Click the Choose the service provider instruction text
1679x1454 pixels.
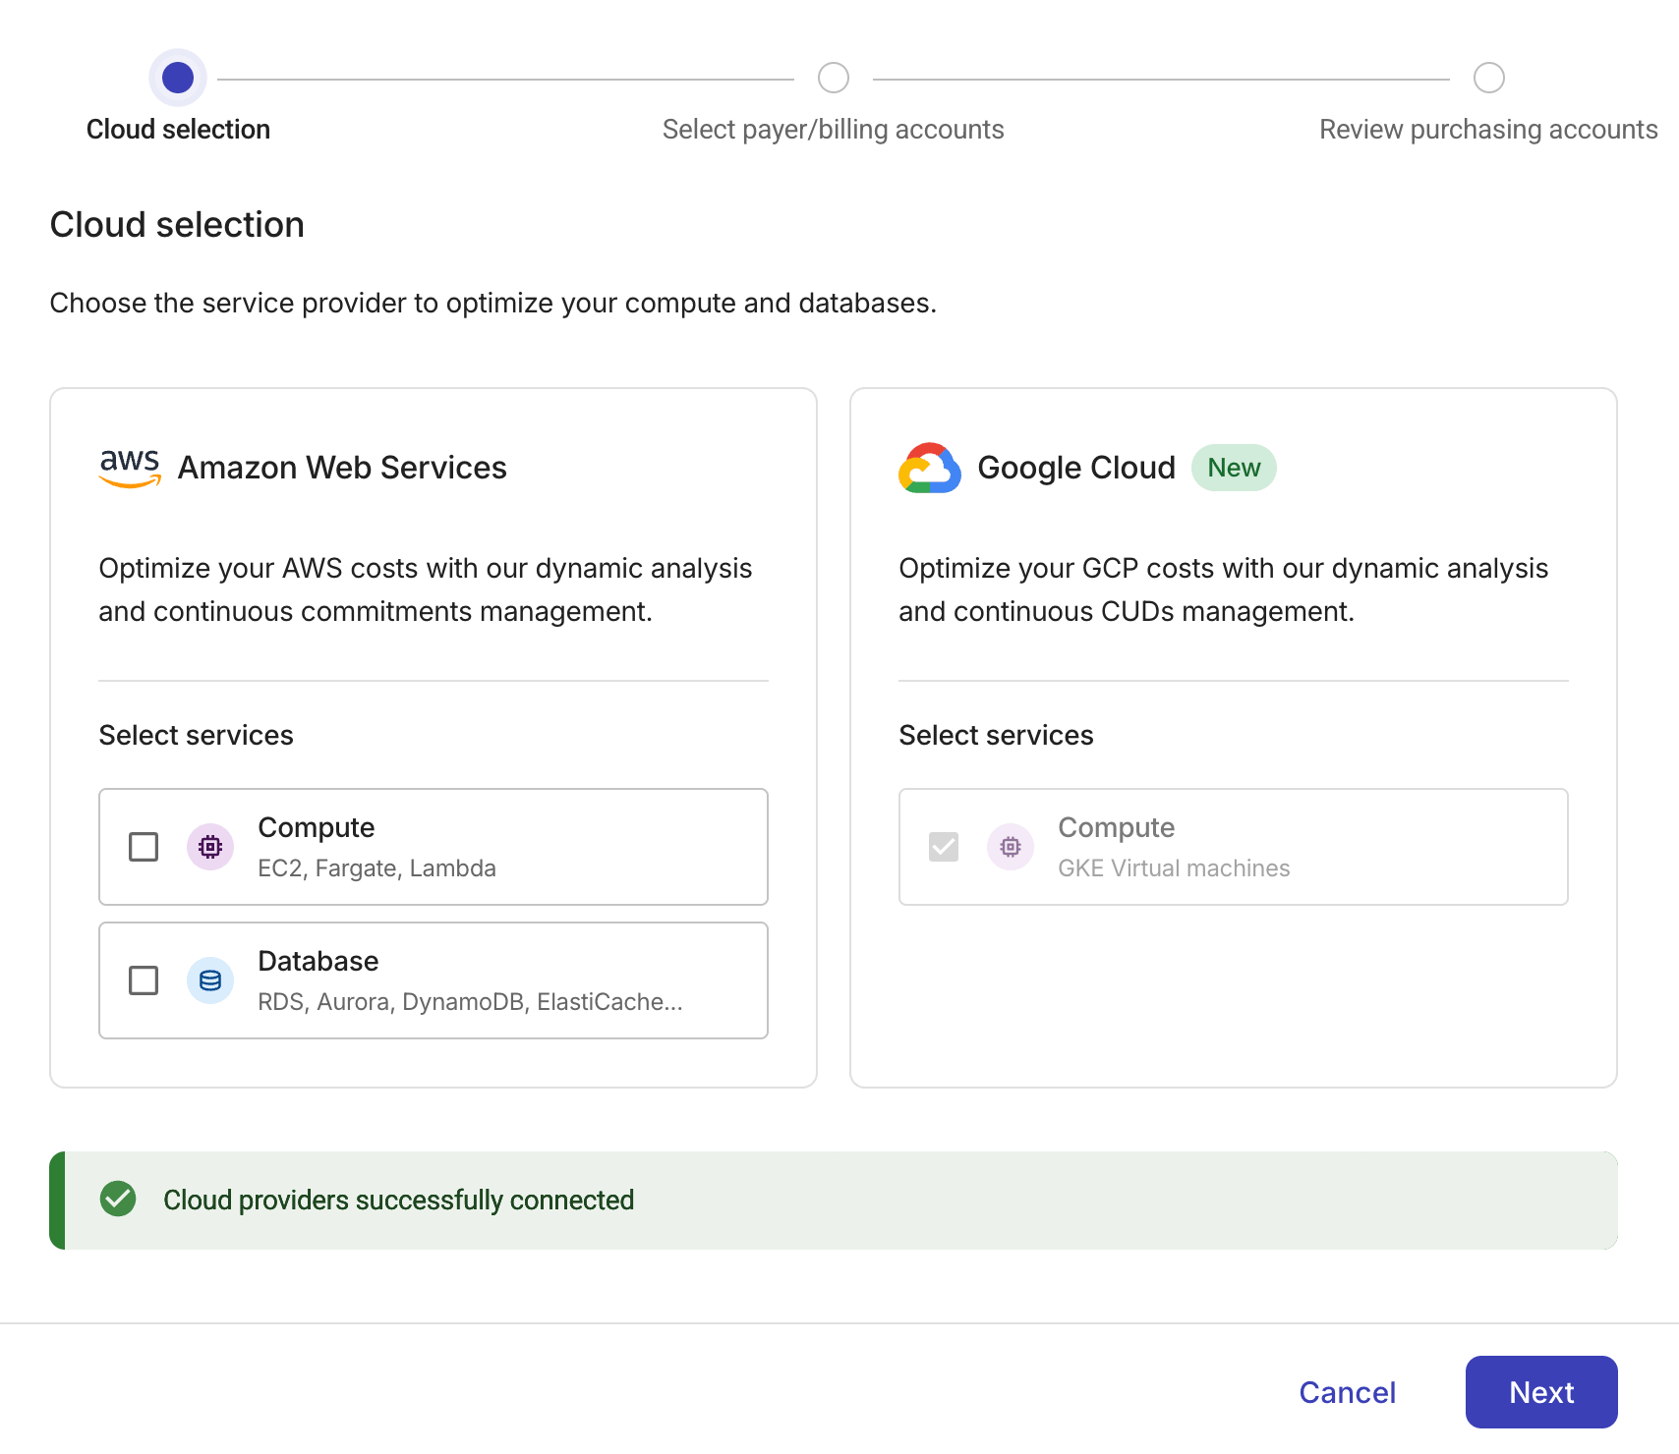point(493,303)
